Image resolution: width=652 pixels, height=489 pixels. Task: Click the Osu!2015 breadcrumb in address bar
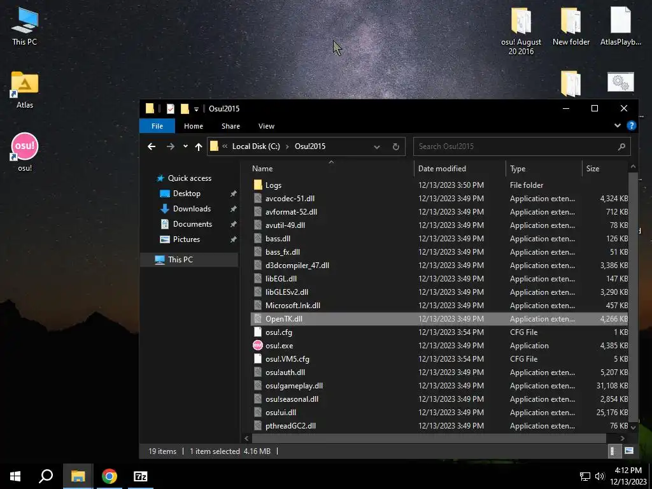(x=310, y=146)
